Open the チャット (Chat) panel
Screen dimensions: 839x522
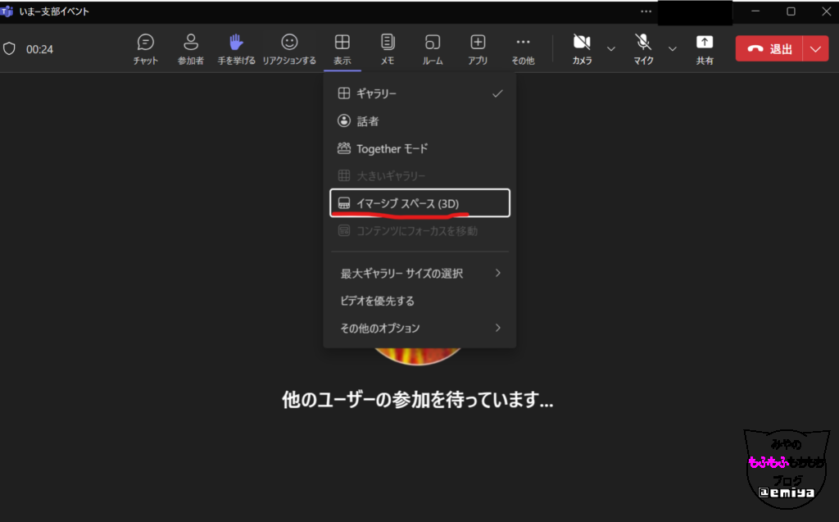coord(146,48)
